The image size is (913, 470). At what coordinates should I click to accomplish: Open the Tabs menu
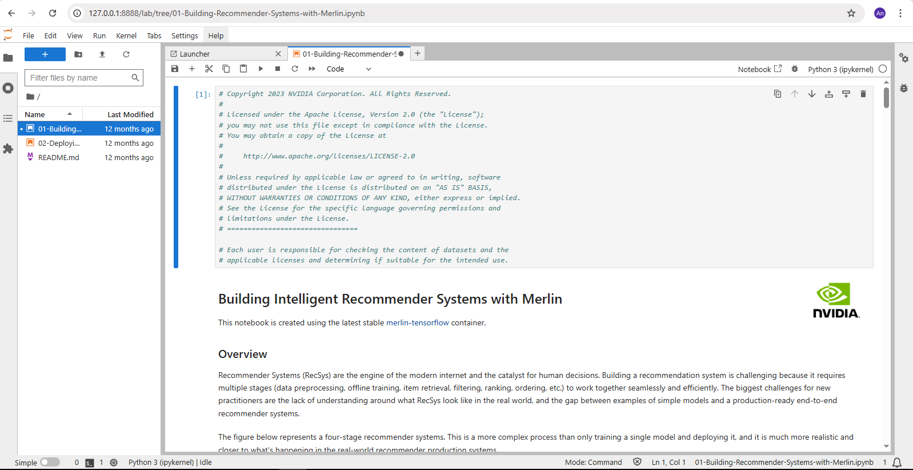pos(154,35)
